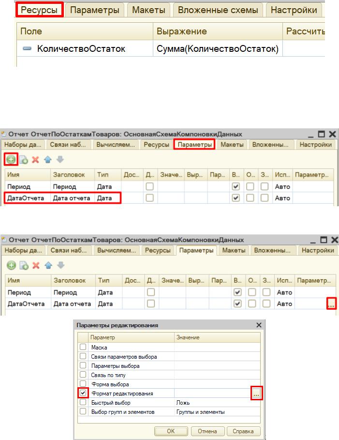339x440 pixels.
Task: Click ellipsis button at end of ДатаОтчета row
Action: [x=331, y=303]
